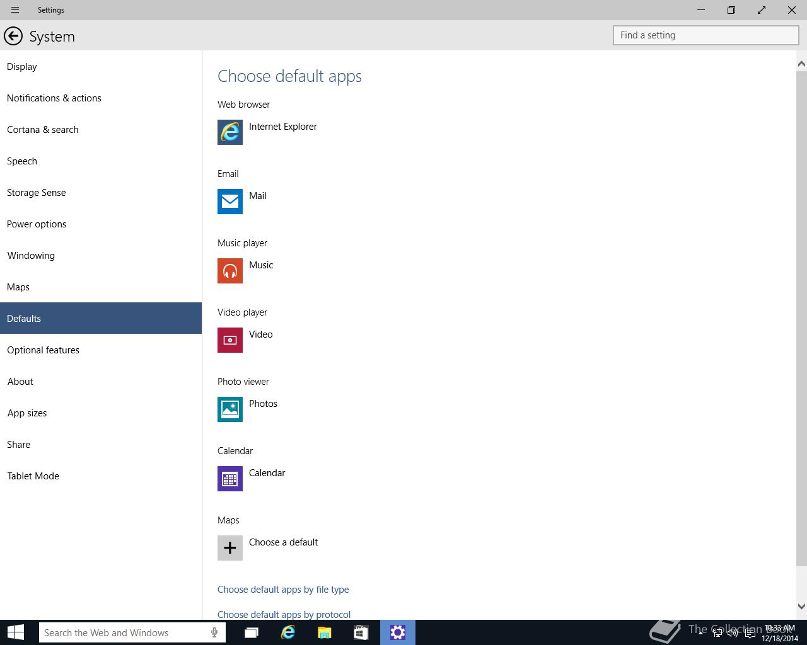Select Speech in the sidebar
Image resolution: width=807 pixels, height=645 pixels.
[101, 161]
